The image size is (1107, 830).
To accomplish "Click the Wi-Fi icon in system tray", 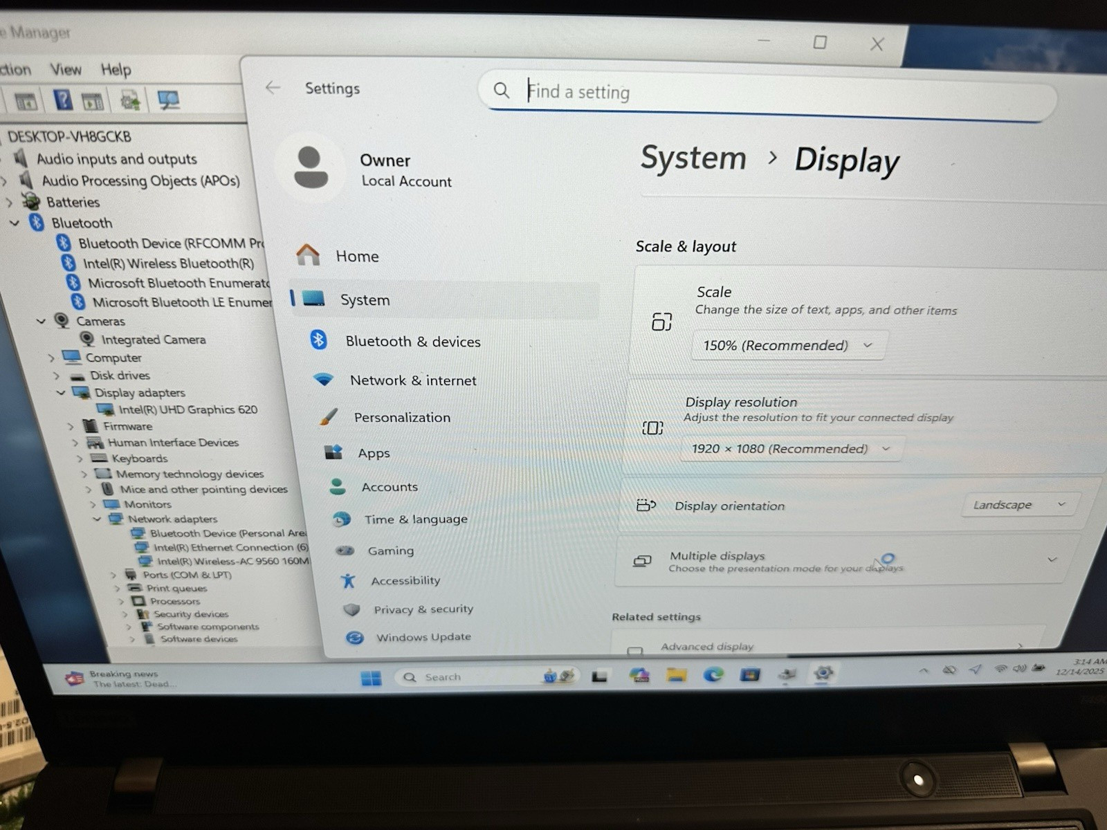I will 1000,669.
